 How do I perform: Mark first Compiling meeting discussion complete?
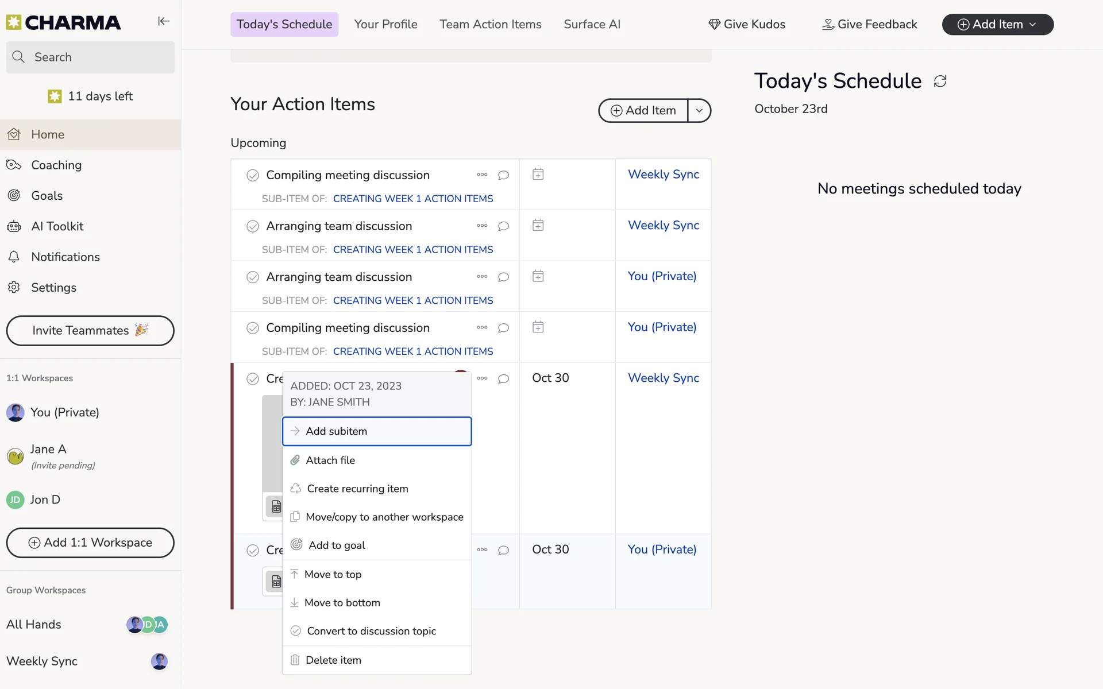(253, 175)
